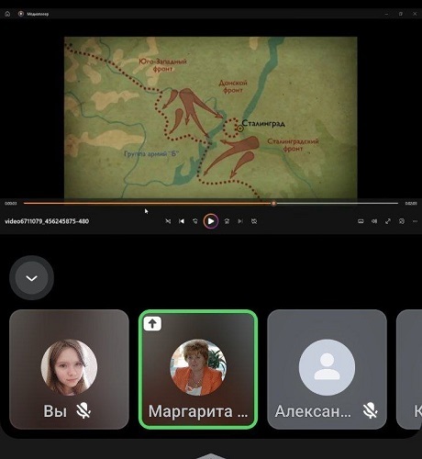Maximize the media player window

401,14
